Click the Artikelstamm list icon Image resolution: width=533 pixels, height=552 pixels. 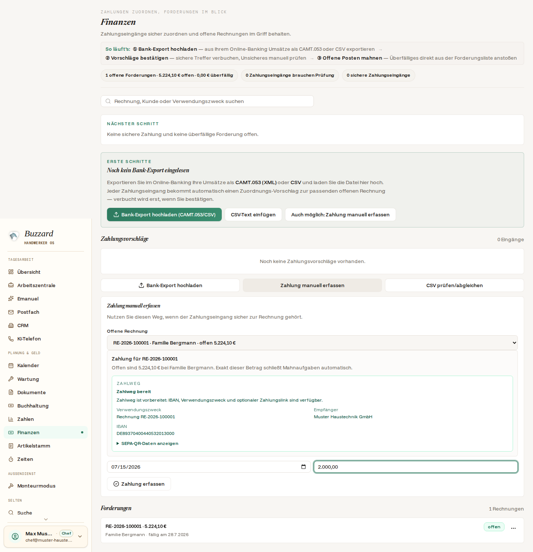(11, 446)
